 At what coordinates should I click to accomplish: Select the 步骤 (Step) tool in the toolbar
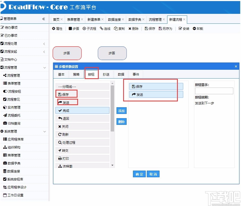click(74, 28)
